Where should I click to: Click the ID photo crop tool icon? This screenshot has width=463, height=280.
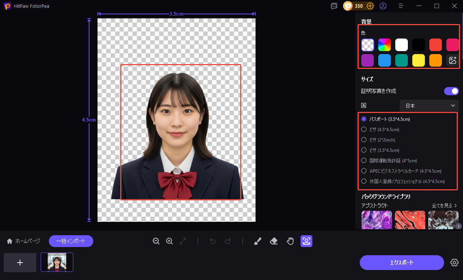(306, 241)
